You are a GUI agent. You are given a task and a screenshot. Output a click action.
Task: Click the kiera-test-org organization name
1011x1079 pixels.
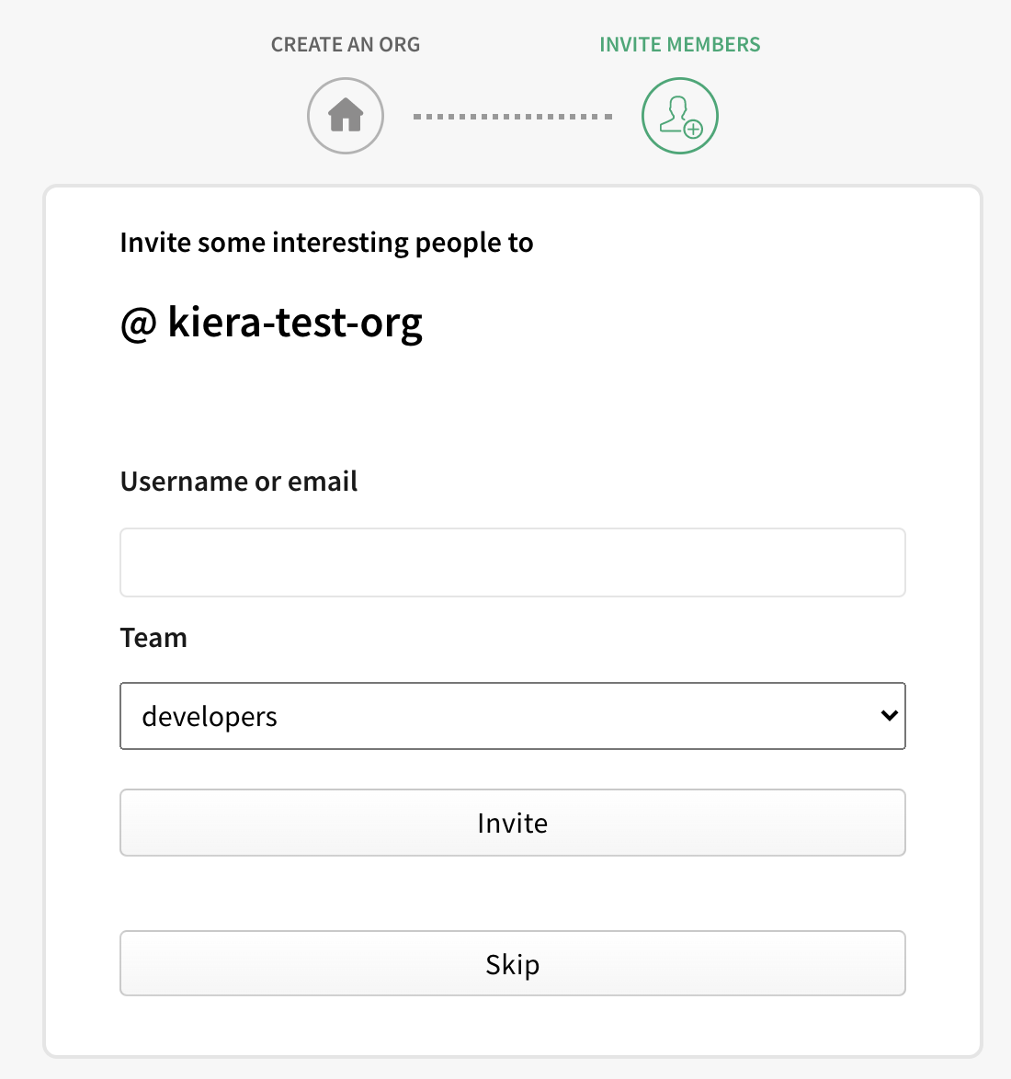click(294, 324)
